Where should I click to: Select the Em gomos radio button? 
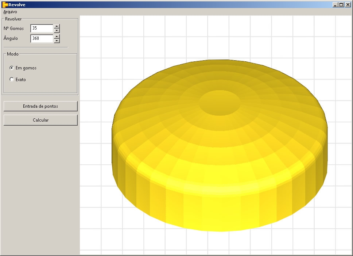pyautogui.click(x=12, y=68)
